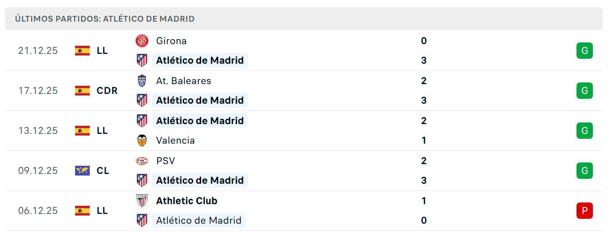Click the Girona club crest icon
The width and height of the screenshot is (610, 238).
[142, 41]
